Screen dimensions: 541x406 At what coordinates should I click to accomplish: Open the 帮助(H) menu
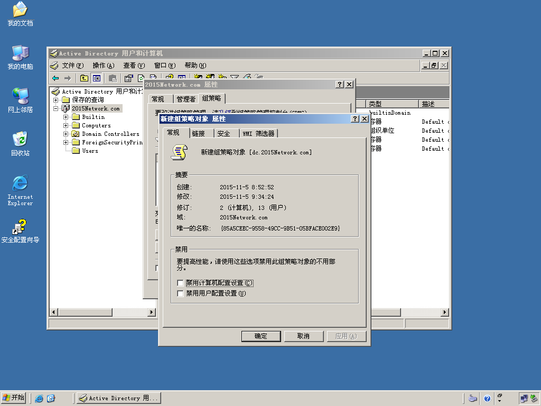[195, 65]
